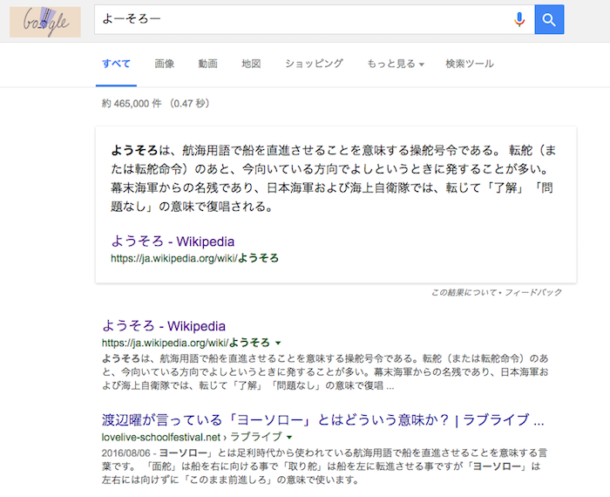Viewport: 610px width, 497px height.
Task: Click the Google doodle logo
Action: [x=45, y=22]
